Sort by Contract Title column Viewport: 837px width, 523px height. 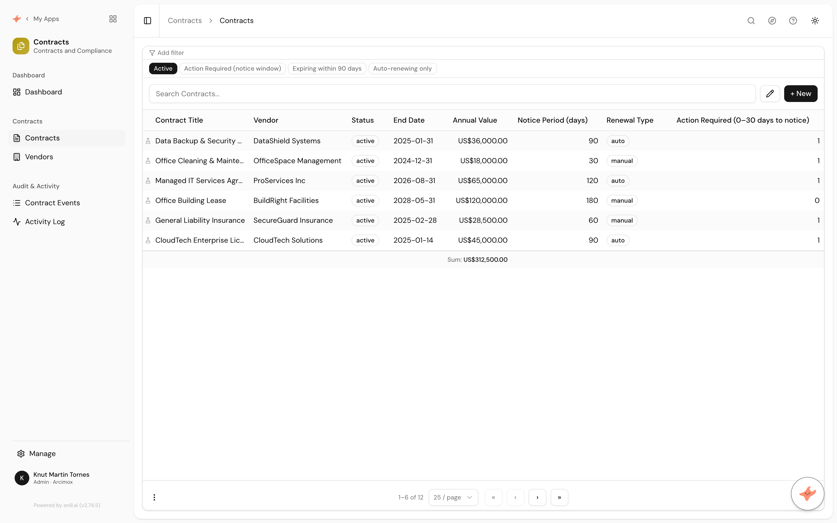point(179,120)
